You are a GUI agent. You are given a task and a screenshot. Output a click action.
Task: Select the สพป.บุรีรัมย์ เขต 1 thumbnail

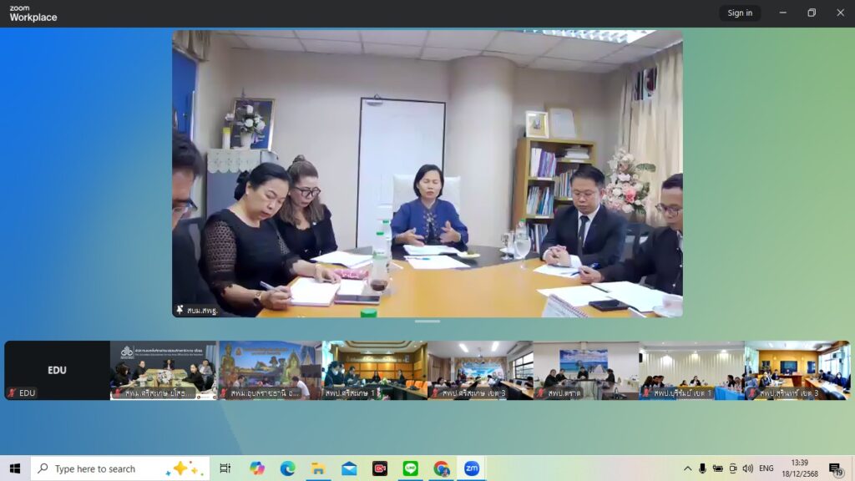[691, 370]
